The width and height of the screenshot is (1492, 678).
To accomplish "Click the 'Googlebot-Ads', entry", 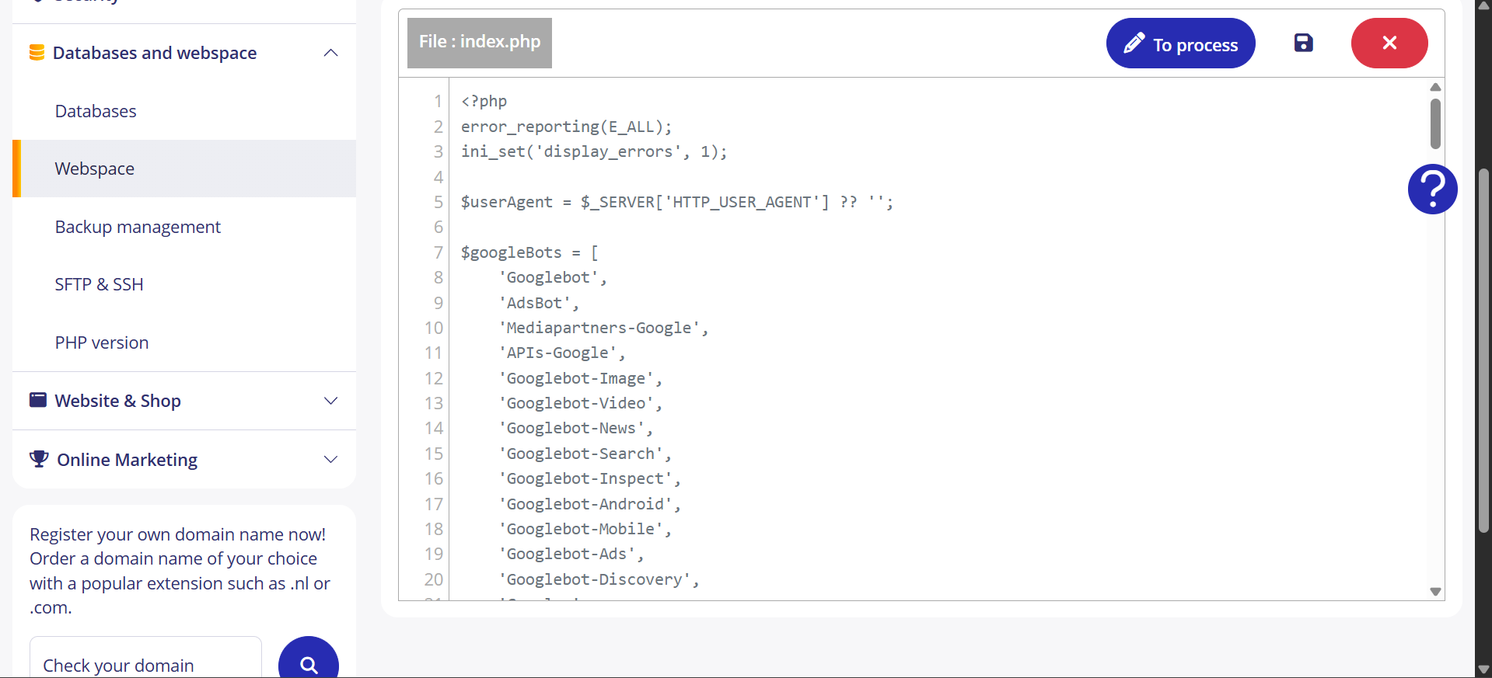I will [x=571, y=554].
